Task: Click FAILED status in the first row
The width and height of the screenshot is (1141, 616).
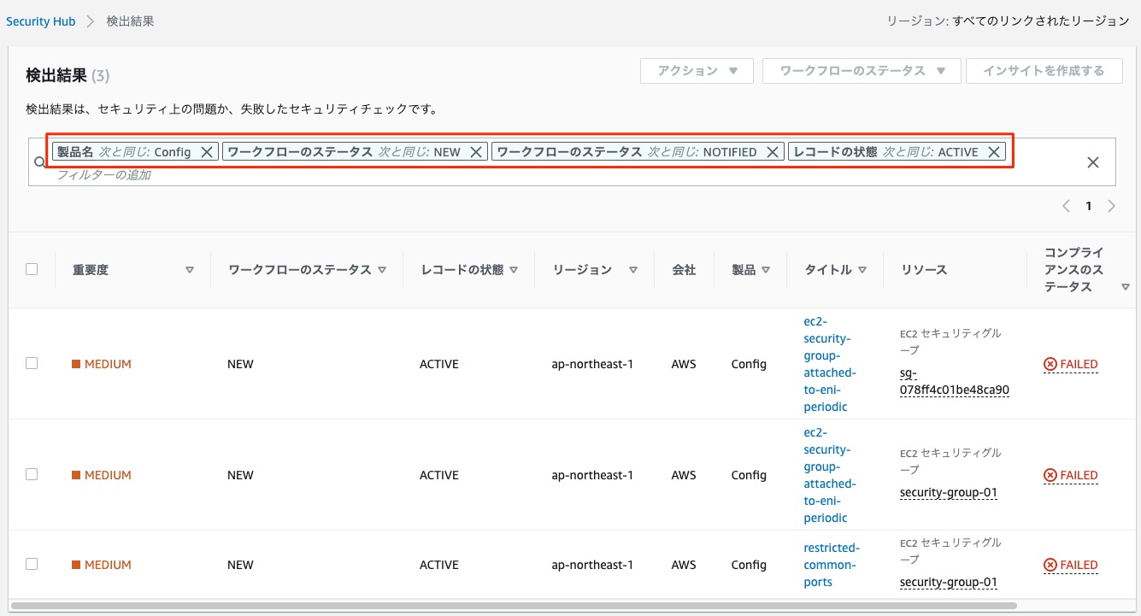Action: [1070, 364]
